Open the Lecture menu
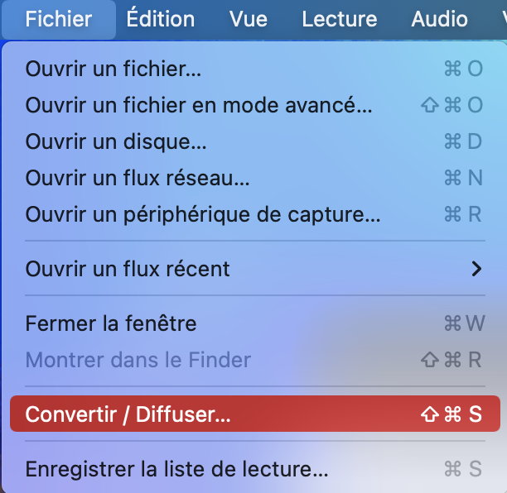The image size is (507, 493). 339,19
